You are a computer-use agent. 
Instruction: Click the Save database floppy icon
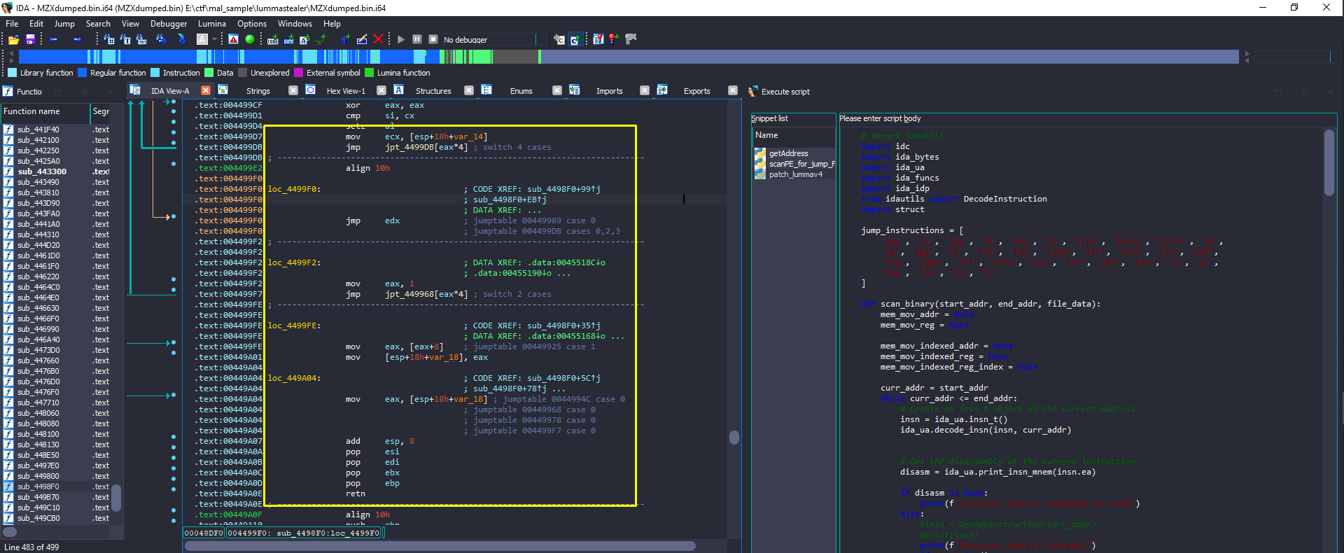click(30, 40)
